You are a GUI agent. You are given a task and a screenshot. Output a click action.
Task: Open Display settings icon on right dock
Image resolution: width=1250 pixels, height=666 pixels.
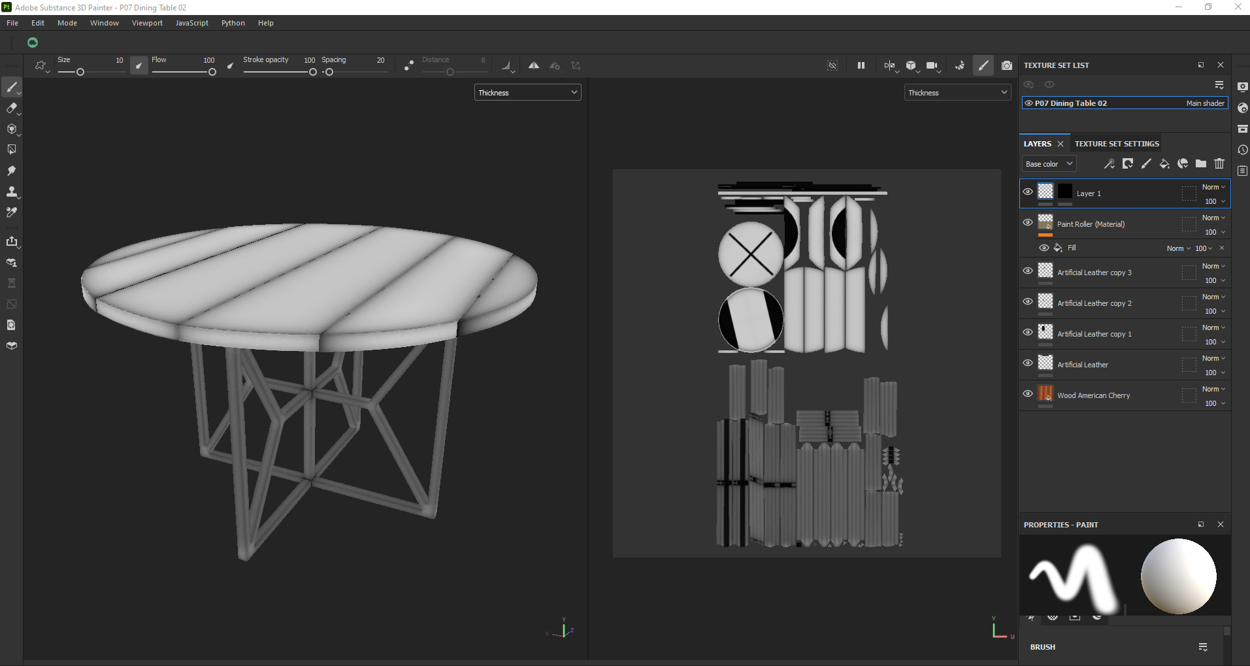click(x=1242, y=87)
